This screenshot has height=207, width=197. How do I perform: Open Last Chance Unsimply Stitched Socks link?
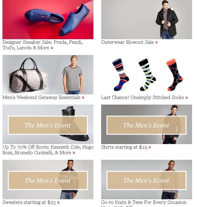(x=142, y=97)
